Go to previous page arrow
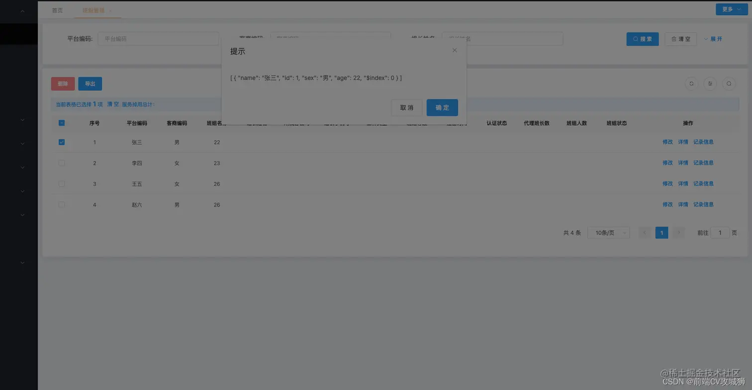Screen dimensions: 752x390 point(645,232)
